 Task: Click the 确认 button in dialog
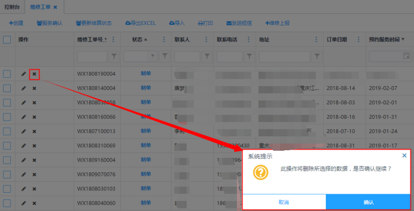(x=368, y=202)
